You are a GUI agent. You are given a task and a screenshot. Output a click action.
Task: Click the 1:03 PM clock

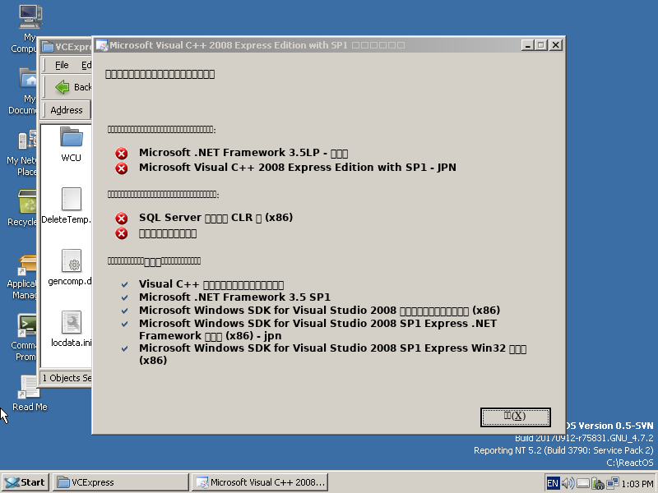[x=637, y=484]
